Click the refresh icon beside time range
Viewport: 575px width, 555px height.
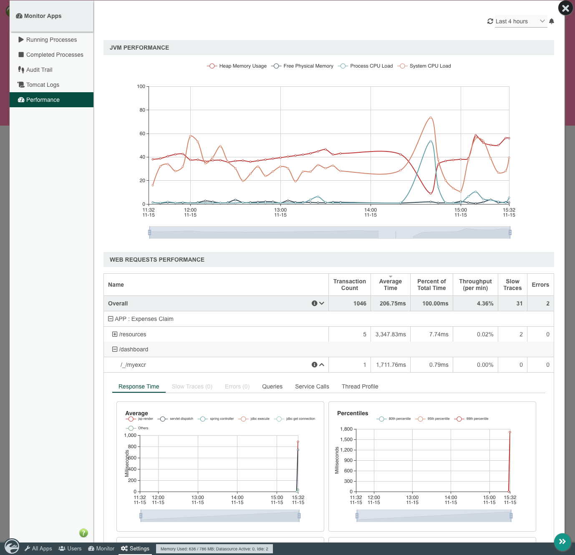(490, 21)
